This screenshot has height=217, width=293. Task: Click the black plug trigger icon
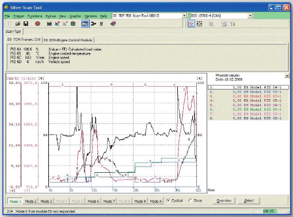point(93,24)
